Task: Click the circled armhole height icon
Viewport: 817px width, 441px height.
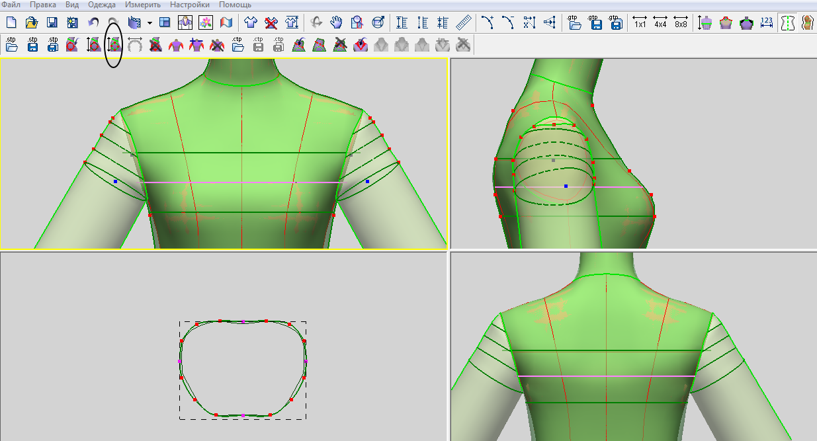Action: point(114,44)
